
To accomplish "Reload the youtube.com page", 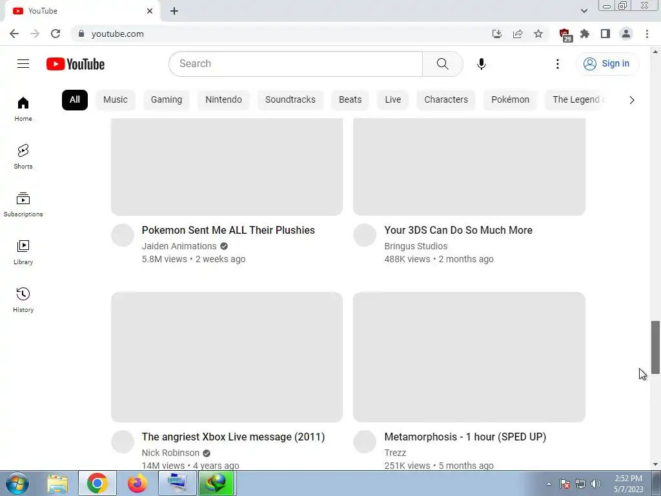I will click(56, 34).
